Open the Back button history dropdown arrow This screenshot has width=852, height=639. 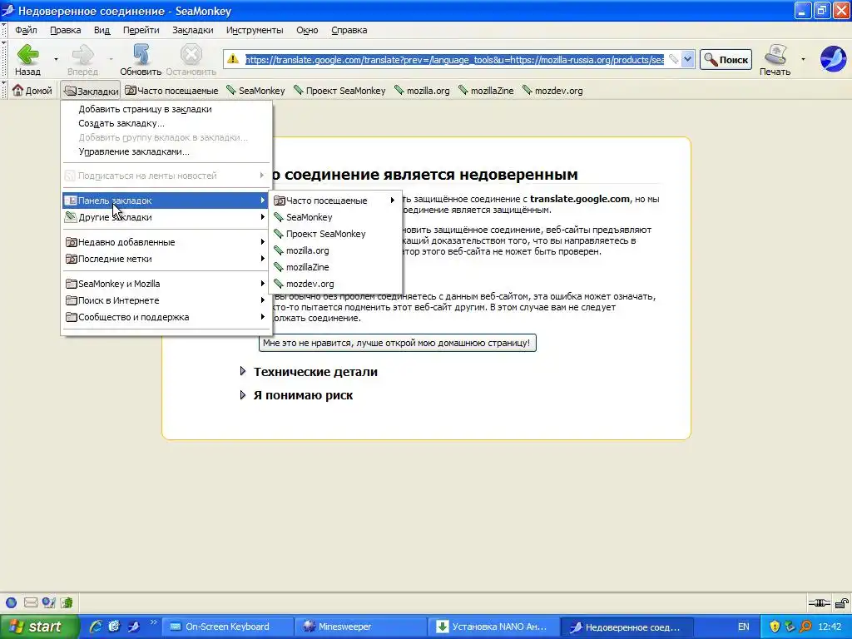pos(56,59)
